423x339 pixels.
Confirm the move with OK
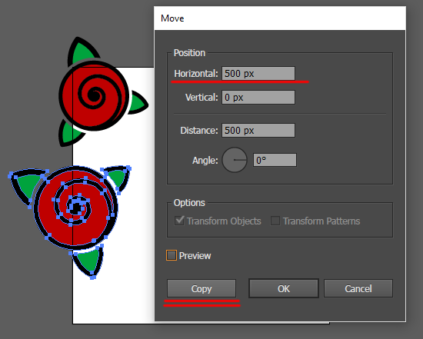284,288
